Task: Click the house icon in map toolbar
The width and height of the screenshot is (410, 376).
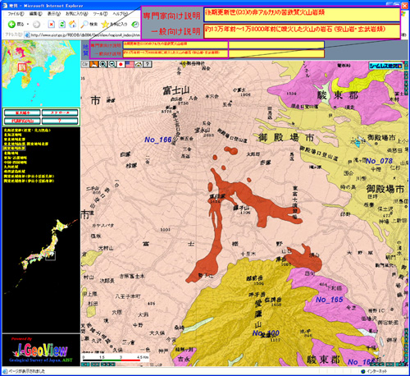Action: click(139, 64)
